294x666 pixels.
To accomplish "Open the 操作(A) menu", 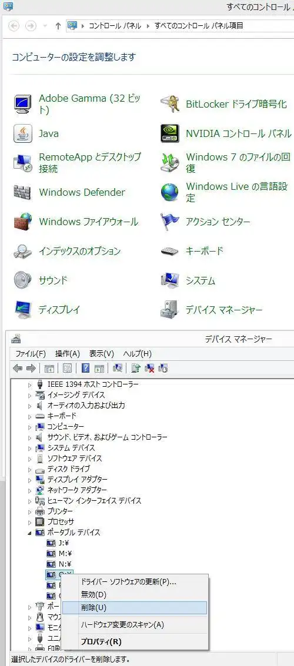I will [x=68, y=353].
